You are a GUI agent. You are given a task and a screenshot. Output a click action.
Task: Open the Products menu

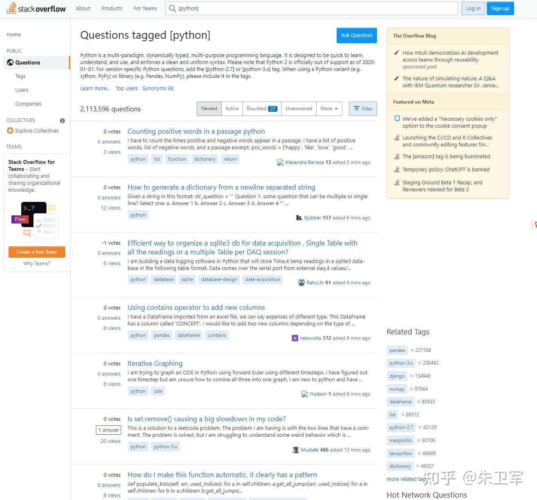tap(111, 8)
